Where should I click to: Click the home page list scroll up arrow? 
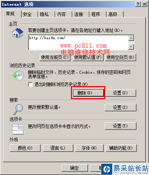[x=131, y=38]
